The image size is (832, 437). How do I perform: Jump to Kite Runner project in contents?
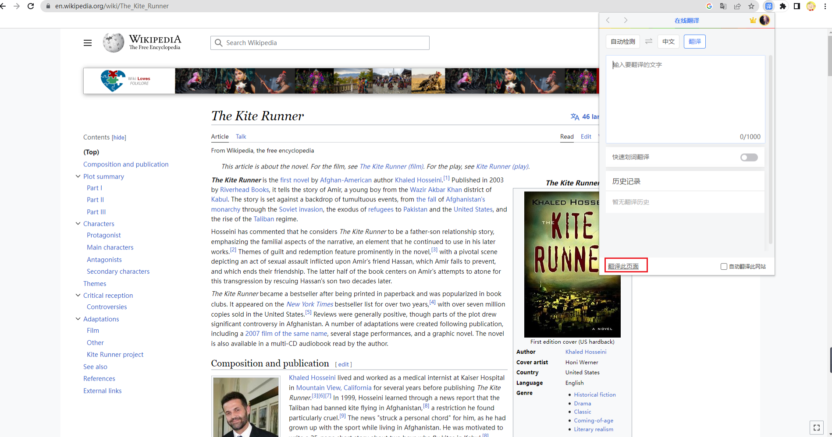click(x=115, y=355)
